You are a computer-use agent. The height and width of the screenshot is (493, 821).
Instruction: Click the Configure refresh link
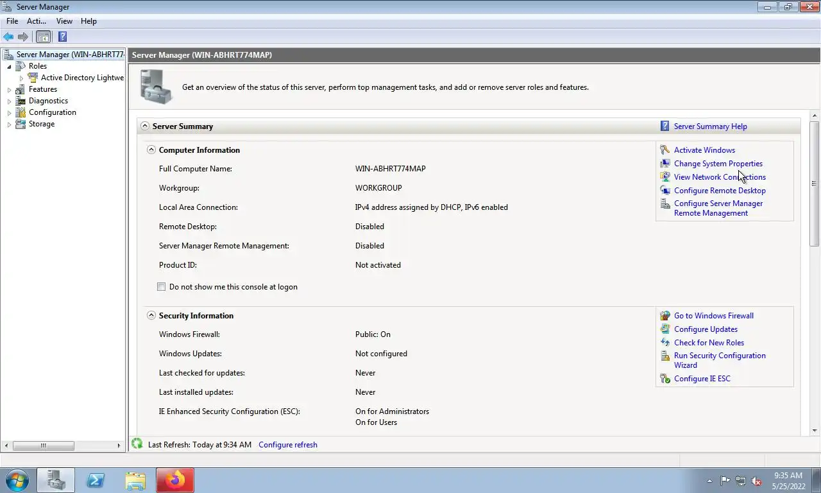pyautogui.click(x=288, y=445)
